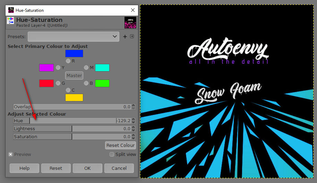Click the GIMP icon in the title bar
317x183 pixels.
(x=11, y=10)
